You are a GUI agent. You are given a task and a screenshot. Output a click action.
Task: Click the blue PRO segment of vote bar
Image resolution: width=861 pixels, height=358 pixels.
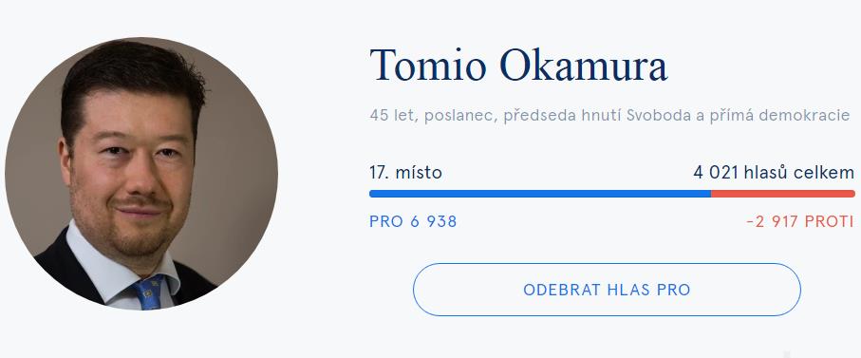[x=540, y=194]
